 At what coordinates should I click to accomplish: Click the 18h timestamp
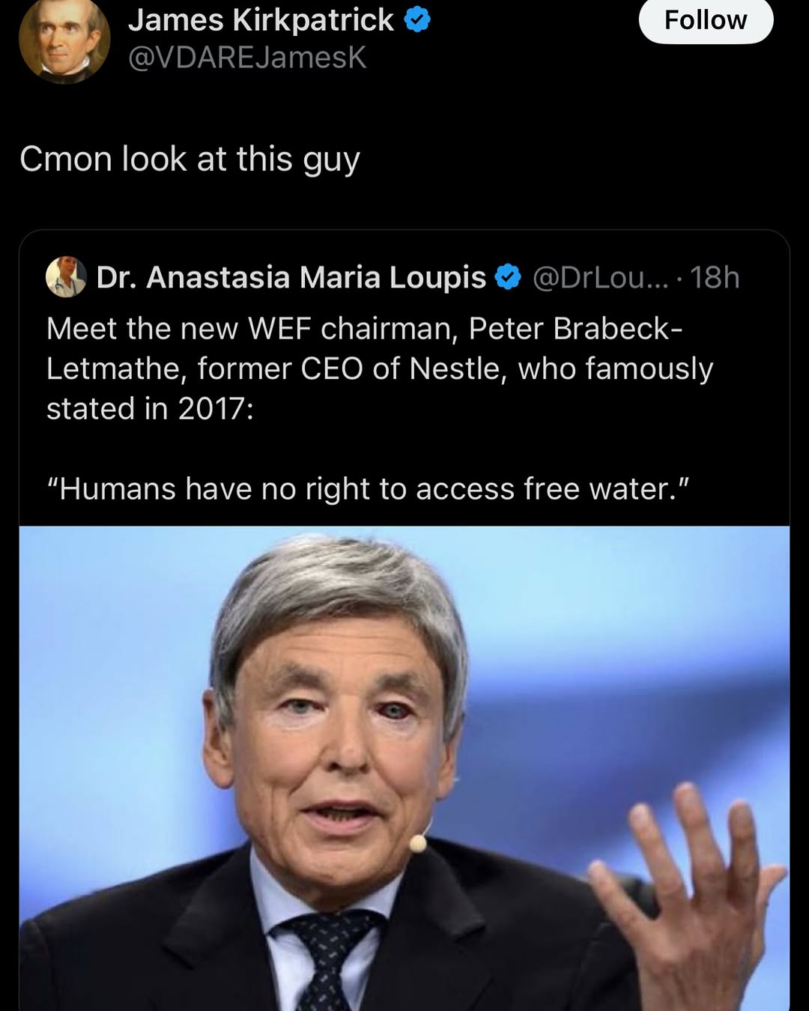pyautogui.click(x=714, y=277)
